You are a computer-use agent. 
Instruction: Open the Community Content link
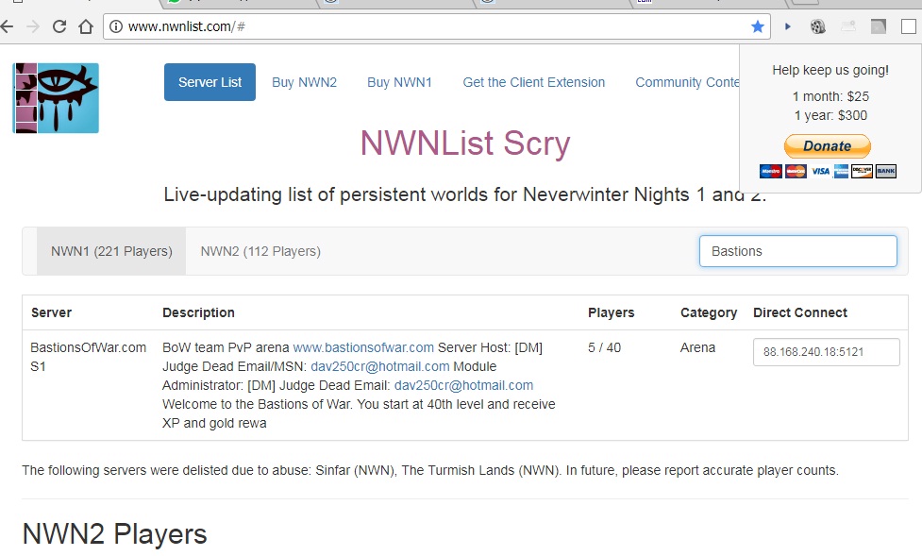click(687, 82)
